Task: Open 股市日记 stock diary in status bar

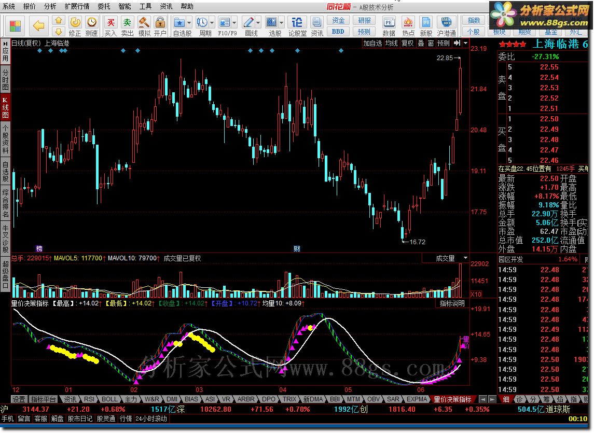Action: tap(80, 419)
